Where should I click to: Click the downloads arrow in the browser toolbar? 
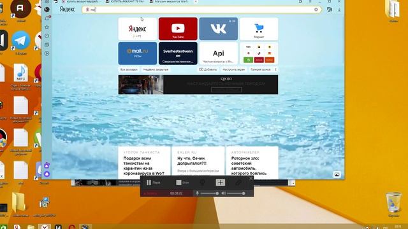(x=339, y=10)
